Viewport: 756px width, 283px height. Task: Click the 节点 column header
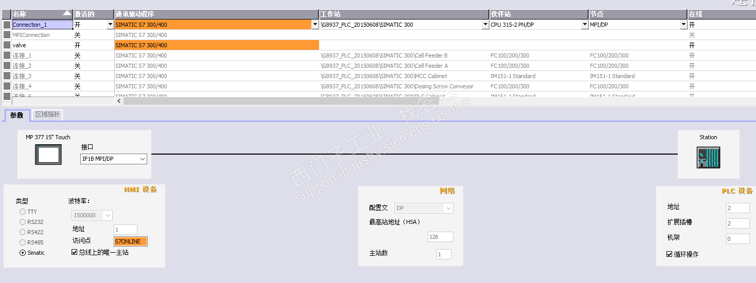(x=638, y=14)
